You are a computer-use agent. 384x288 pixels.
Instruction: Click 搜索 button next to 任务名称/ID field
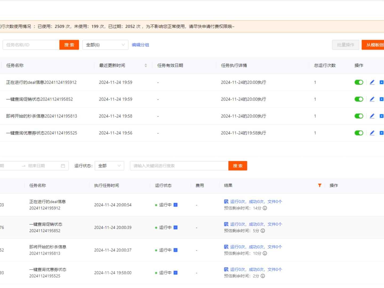click(x=69, y=45)
